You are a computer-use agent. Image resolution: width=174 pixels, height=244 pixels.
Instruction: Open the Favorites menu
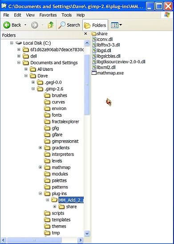click(48, 15)
